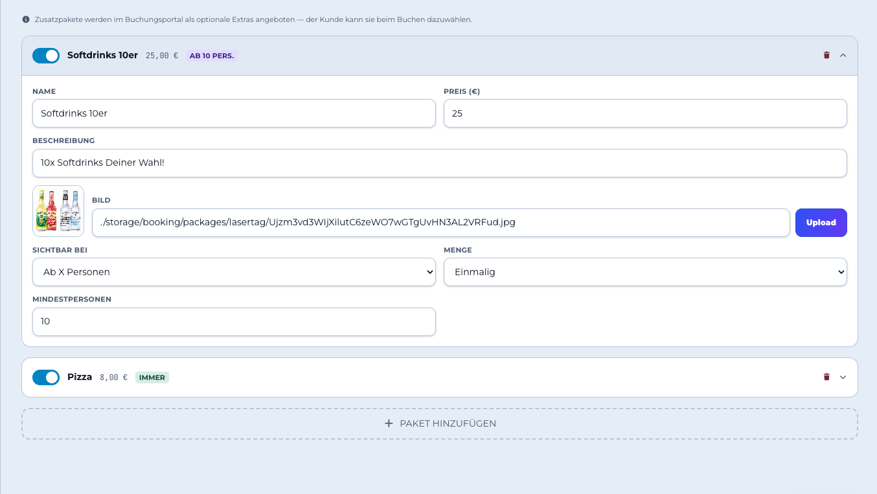Focus the Preis field showing 25

(645, 113)
